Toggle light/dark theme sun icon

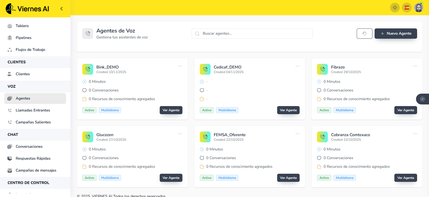[395, 8]
